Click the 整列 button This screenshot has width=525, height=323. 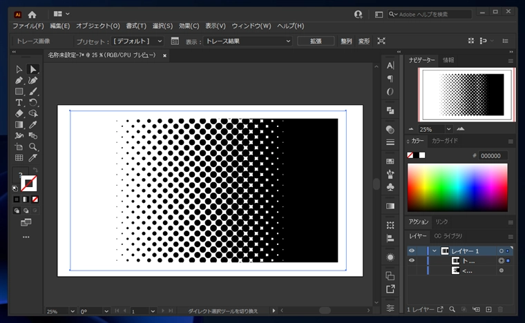346,41
